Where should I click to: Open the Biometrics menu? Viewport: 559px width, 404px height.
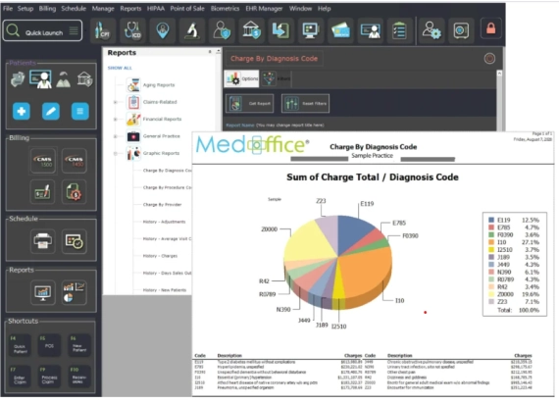click(225, 9)
